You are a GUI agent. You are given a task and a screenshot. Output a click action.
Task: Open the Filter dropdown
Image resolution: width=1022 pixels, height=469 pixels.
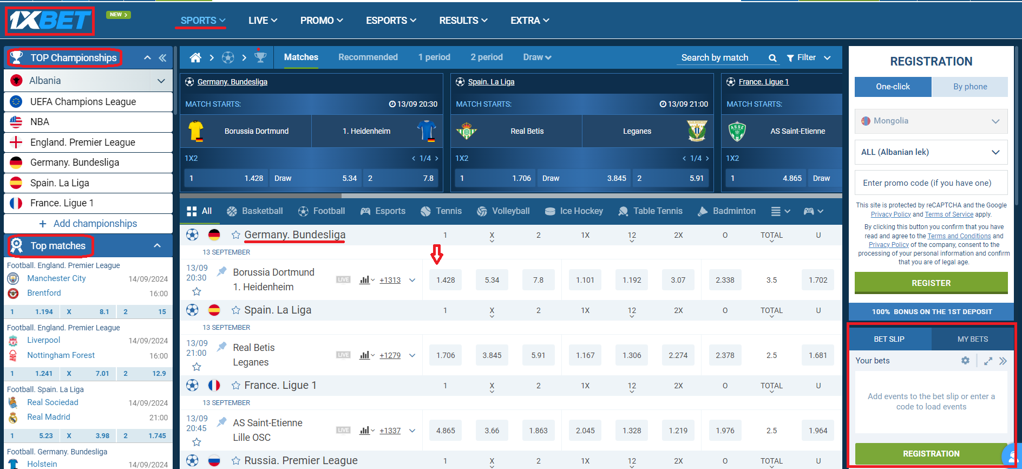click(809, 57)
